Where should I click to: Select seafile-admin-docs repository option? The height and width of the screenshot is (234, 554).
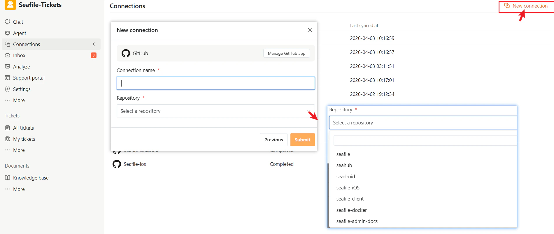(x=357, y=221)
